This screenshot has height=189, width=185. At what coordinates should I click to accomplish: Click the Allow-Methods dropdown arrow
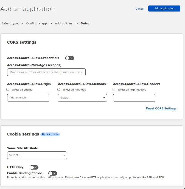104,98
